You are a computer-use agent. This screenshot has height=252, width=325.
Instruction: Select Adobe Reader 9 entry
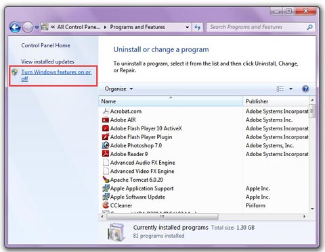coord(129,154)
